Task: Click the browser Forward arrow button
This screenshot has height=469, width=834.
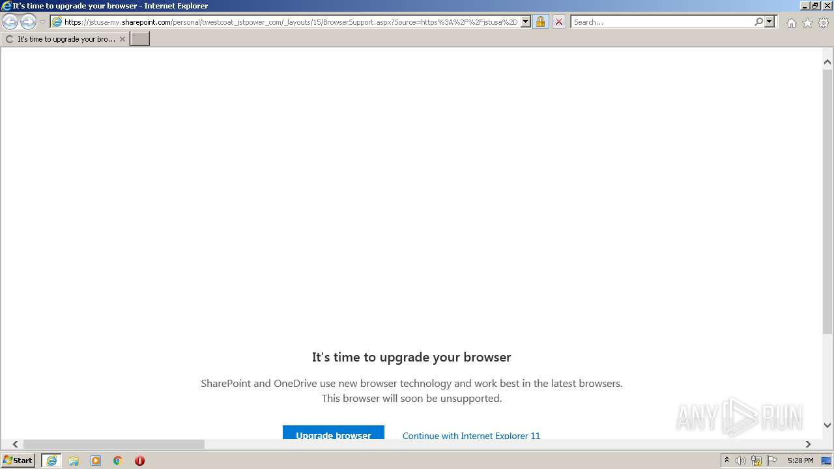Action: [28, 22]
